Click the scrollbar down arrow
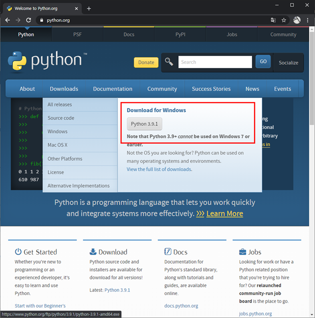The width and height of the screenshot is (315, 318). [312, 315]
